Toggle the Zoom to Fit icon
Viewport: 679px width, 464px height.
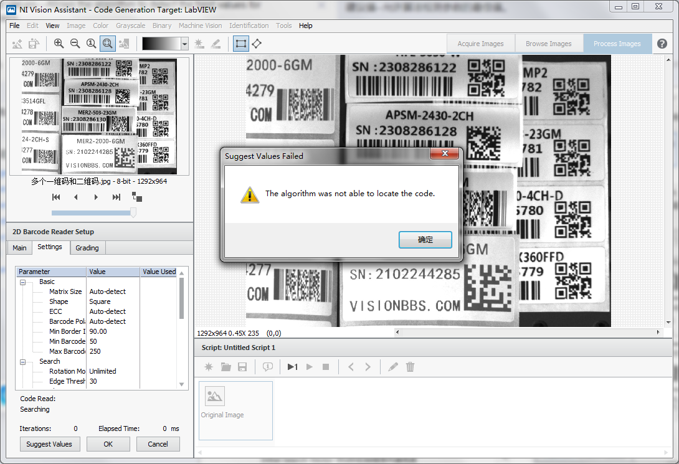tap(107, 43)
